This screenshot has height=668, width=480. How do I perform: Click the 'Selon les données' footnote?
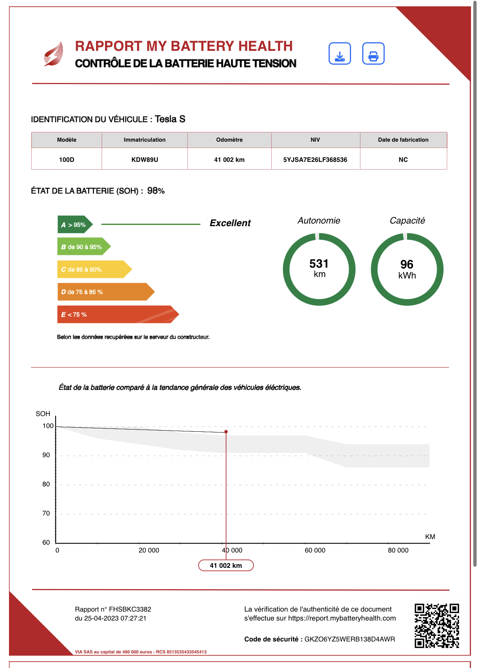point(133,337)
